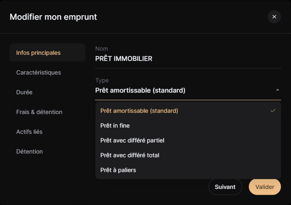Close the Modifier mon emprunt dialog

click(x=274, y=16)
